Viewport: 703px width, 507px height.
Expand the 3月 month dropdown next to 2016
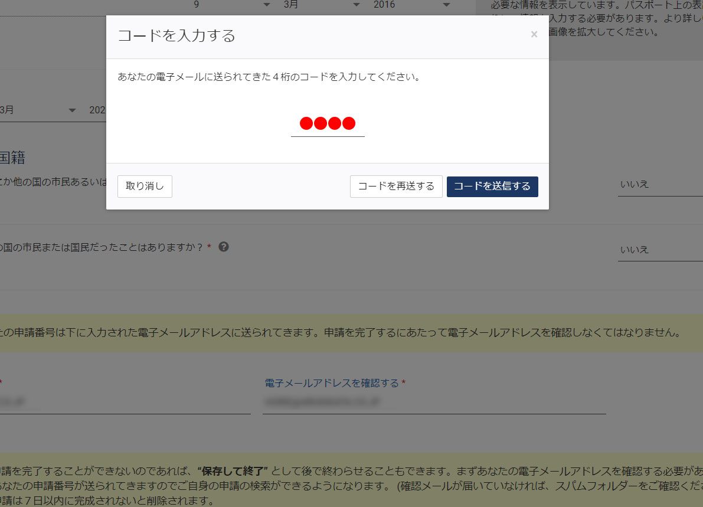tap(321, 5)
